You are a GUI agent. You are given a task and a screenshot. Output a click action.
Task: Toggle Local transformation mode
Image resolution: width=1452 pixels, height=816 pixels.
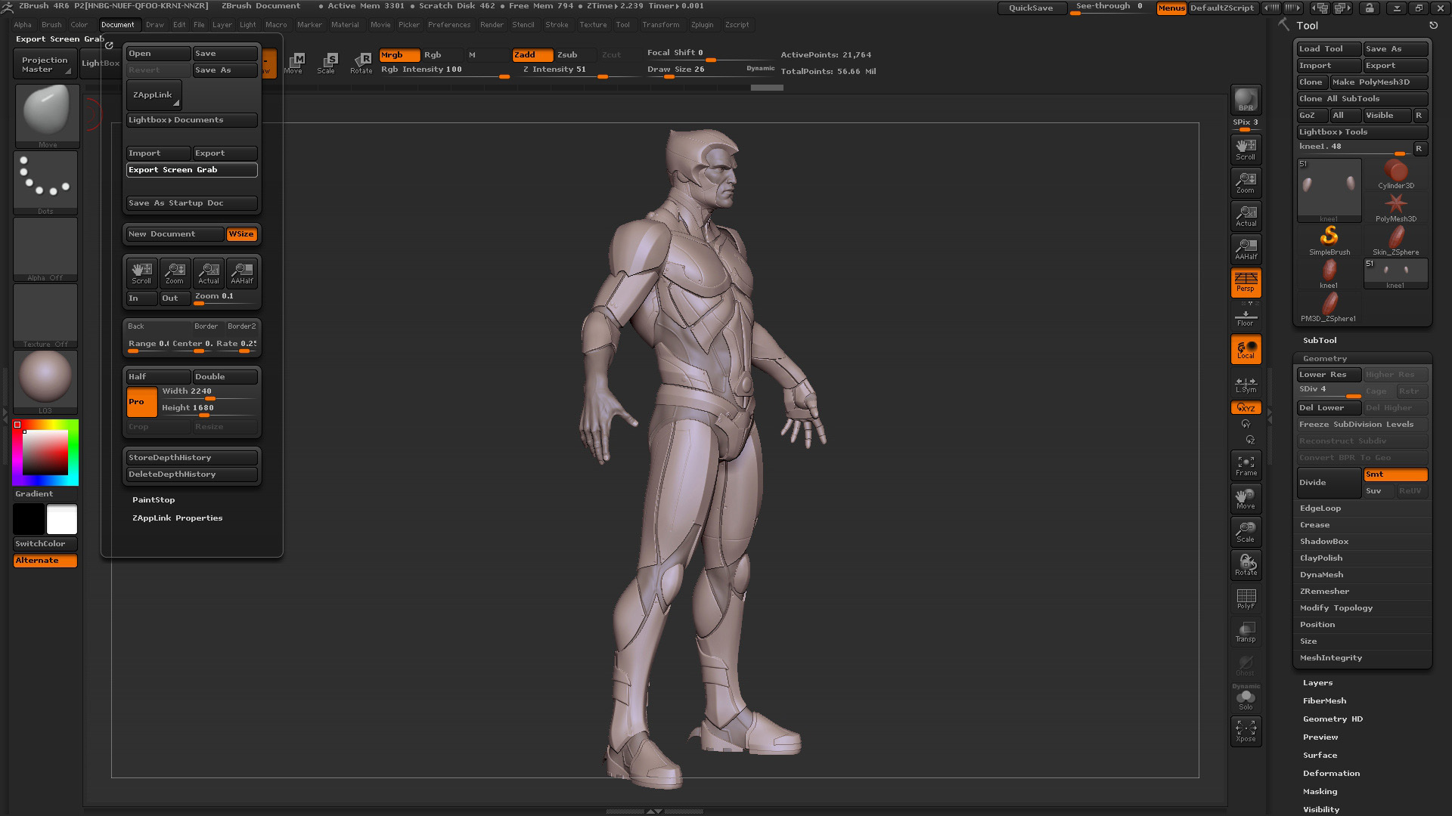tap(1246, 349)
